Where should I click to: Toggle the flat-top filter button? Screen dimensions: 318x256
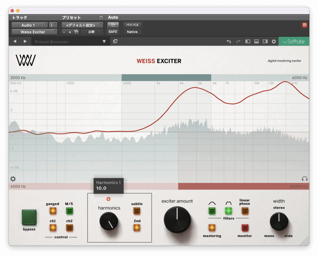229,211
